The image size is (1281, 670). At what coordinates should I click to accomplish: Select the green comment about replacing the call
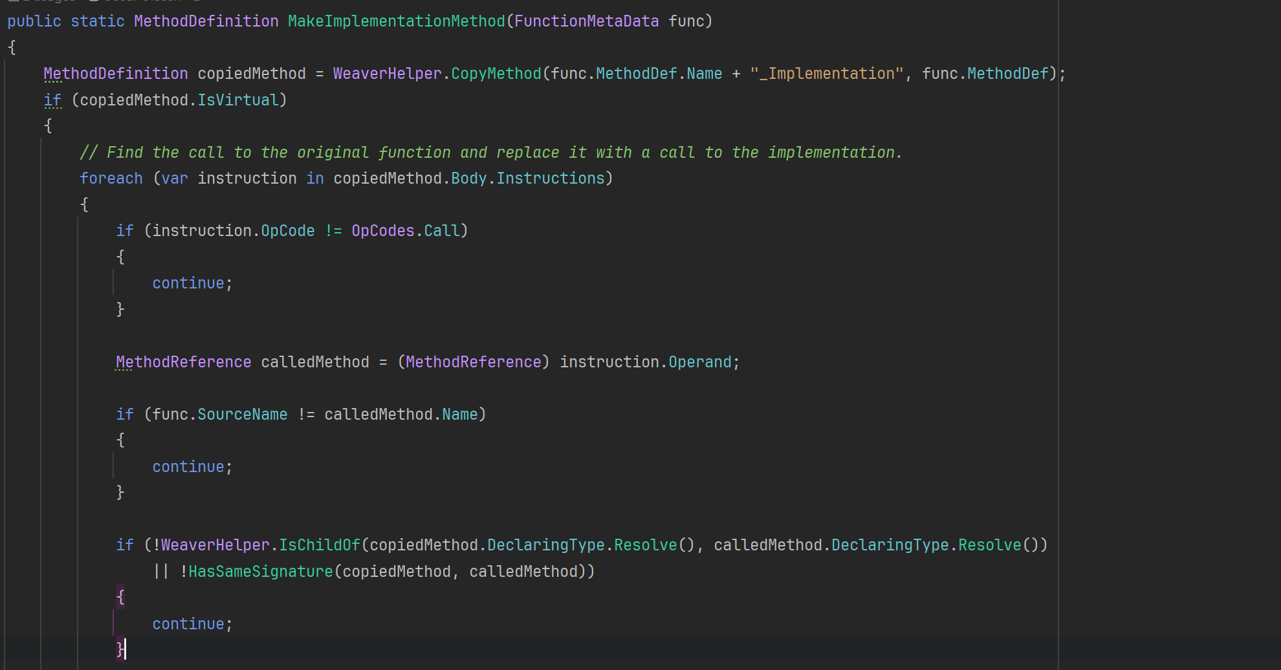click(x=490, y=152)
